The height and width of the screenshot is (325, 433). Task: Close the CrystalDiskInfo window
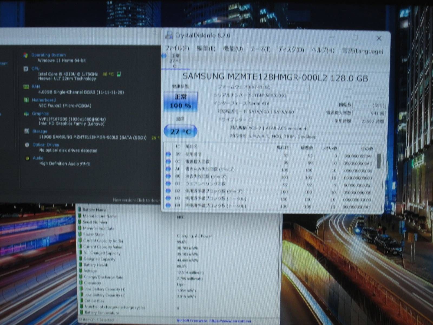379,38
